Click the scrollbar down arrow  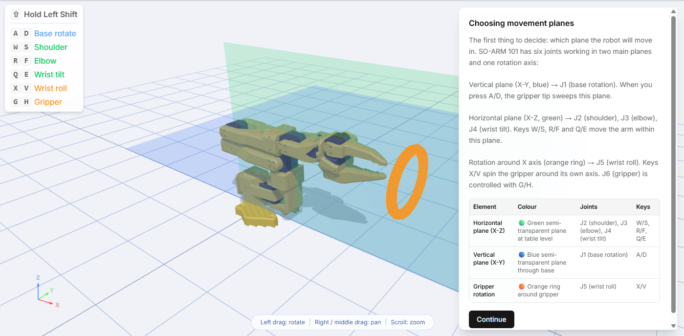pos(673,325)
